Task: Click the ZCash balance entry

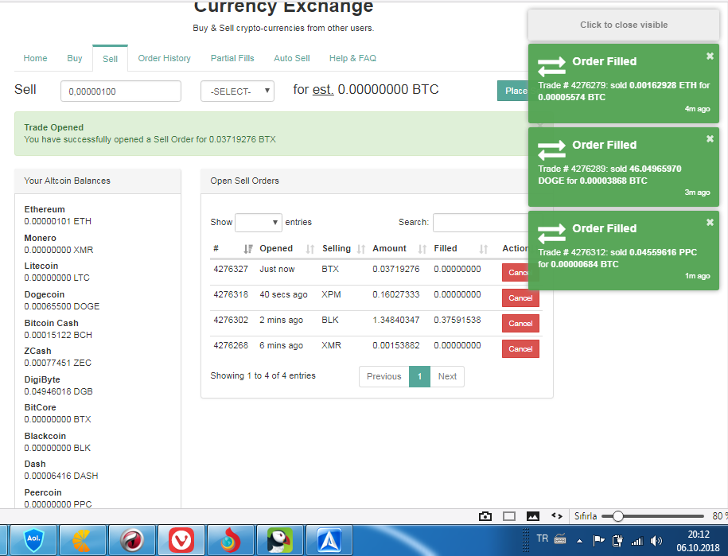Action: point(57,357)
